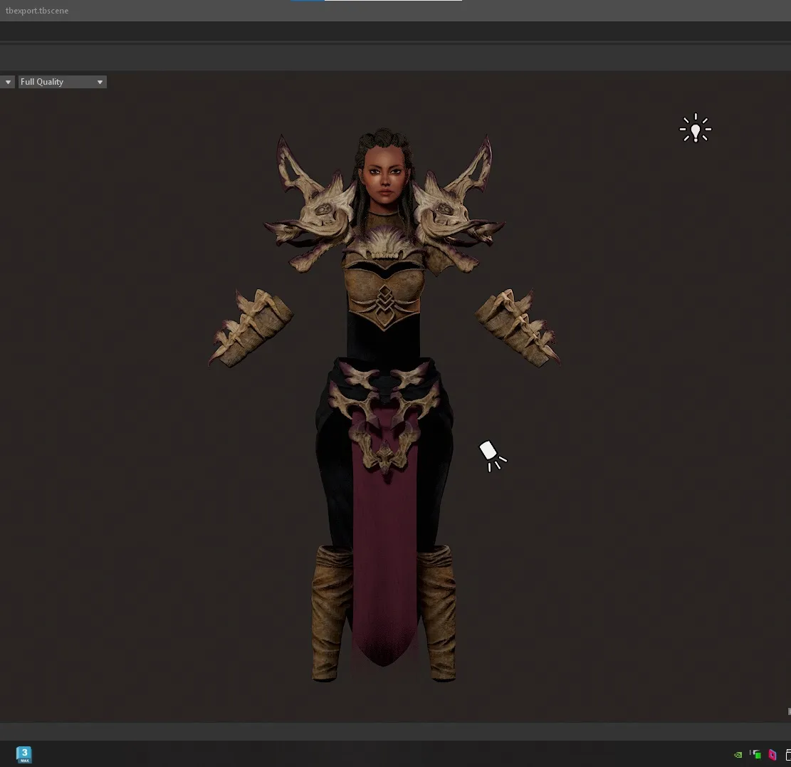
Task: Select the tbexport.tbscene tab
Action: pyautogui.click(x=37, y=11)
